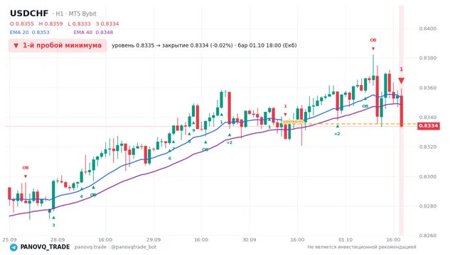Screen dimensions: 455x255
Task: Click the red '1' above the big triangle
Action: (x=401, y=69)
